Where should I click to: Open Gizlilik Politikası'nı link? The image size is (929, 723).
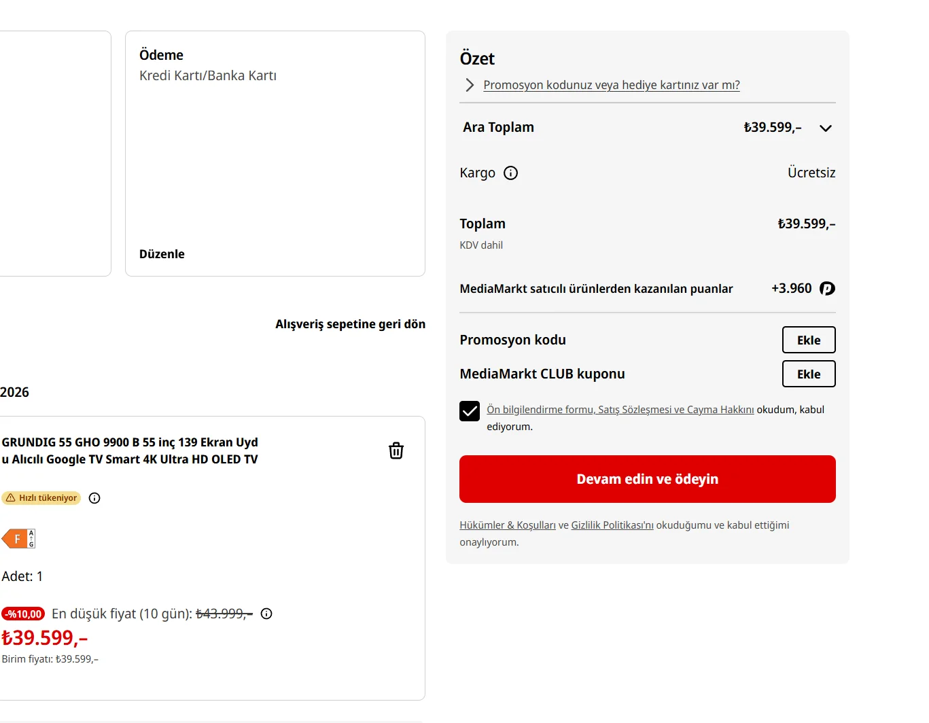click(x=612, y=525)
